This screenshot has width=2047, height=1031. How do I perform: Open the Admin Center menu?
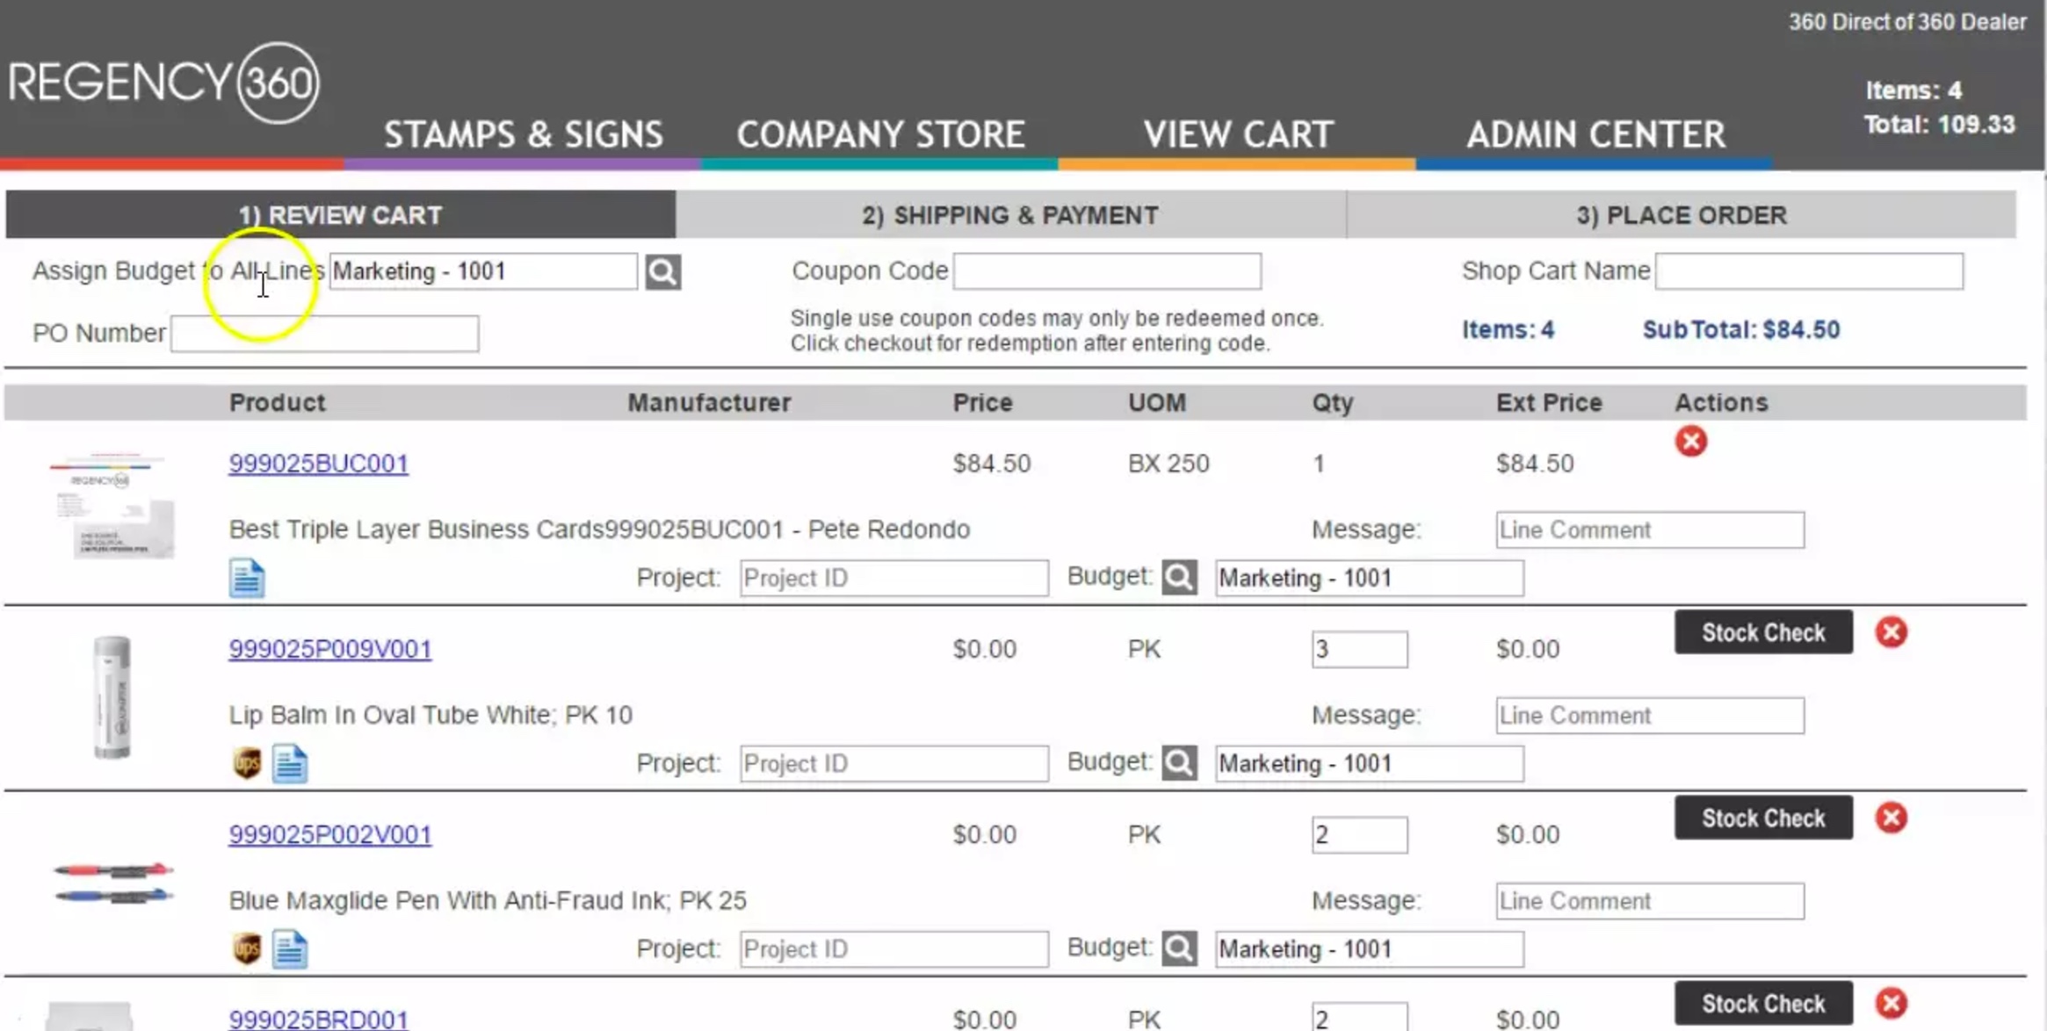(1595, 134)
